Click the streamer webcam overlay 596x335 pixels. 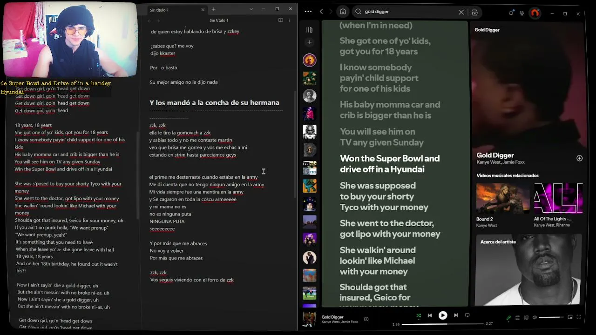(x=69, y=39)
